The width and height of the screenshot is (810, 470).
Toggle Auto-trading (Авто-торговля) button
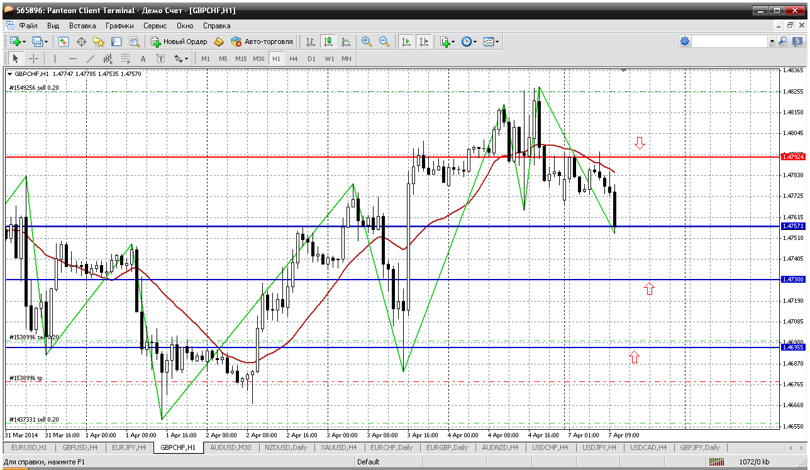coord(262,41)
